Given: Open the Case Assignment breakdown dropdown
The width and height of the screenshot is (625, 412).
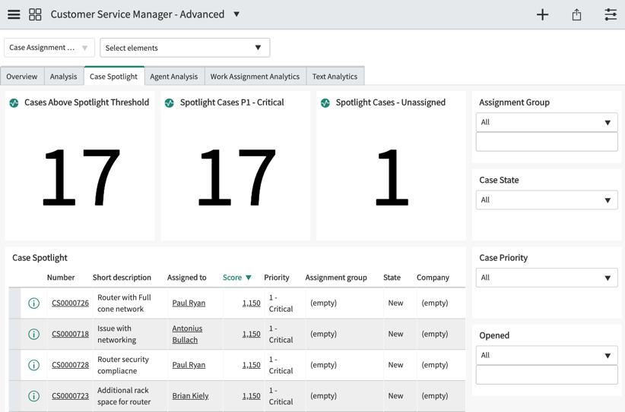Looking at the screenshot, I should (49, 48).
